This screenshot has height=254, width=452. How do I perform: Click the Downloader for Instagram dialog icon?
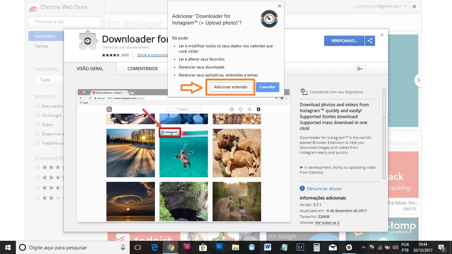[269, 19]
